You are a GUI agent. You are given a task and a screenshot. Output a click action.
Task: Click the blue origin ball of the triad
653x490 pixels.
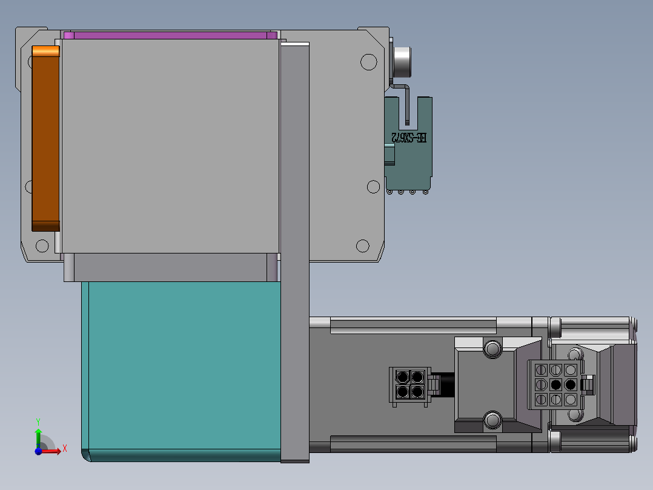[x=38, y=451]
